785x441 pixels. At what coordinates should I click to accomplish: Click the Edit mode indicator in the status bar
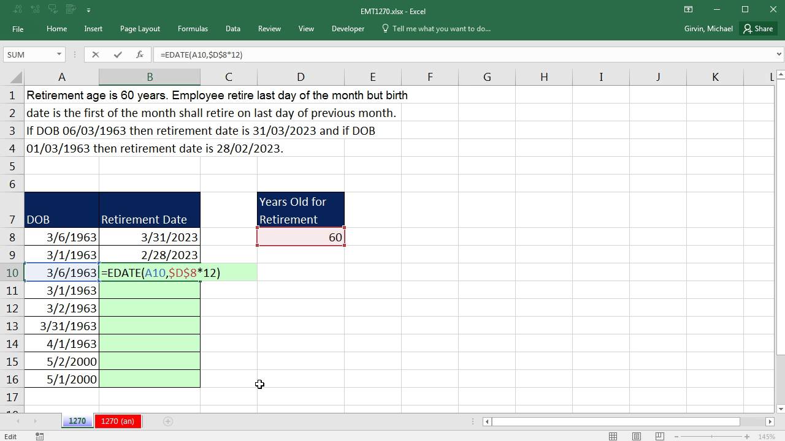(11, 437)
